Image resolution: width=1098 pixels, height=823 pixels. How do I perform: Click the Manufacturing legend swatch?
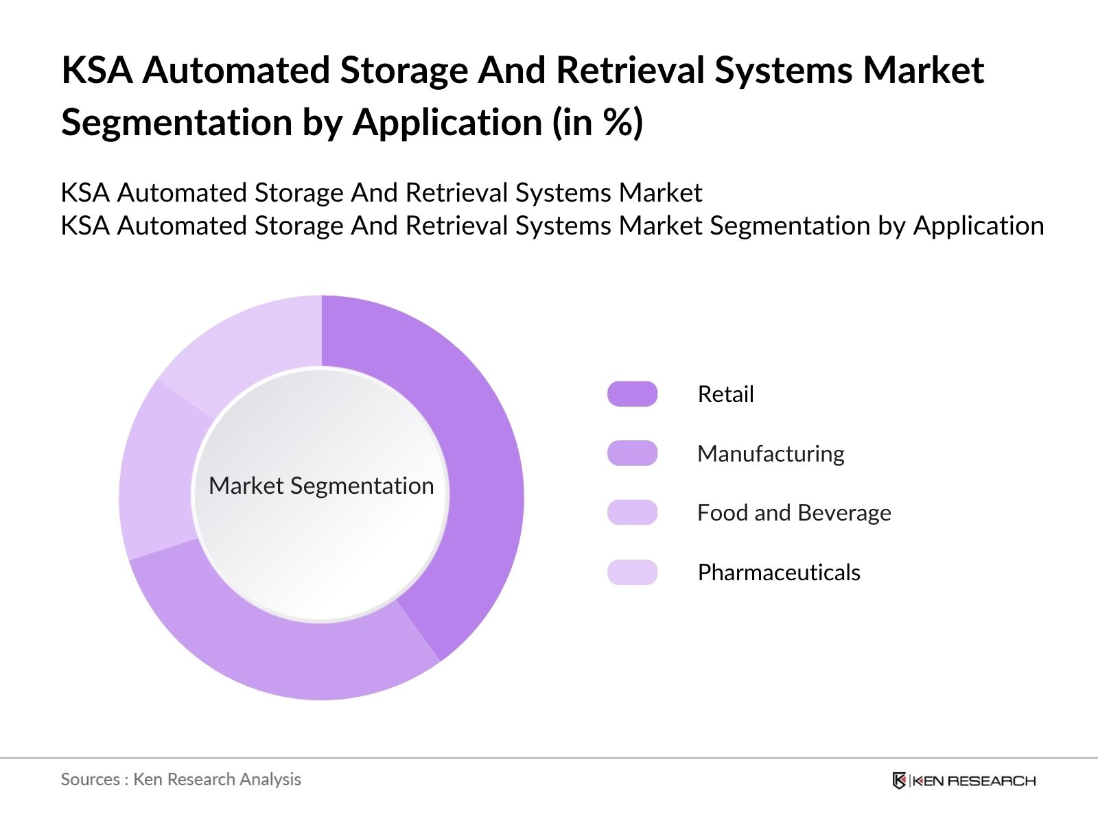coord(631,453)
